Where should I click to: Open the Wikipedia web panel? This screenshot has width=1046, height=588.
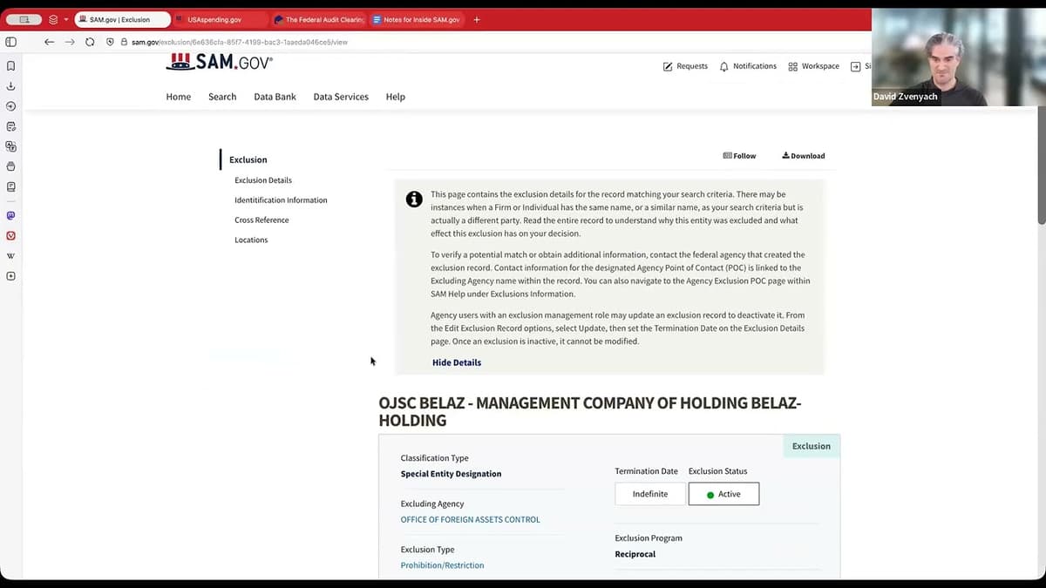click(10, 256)
